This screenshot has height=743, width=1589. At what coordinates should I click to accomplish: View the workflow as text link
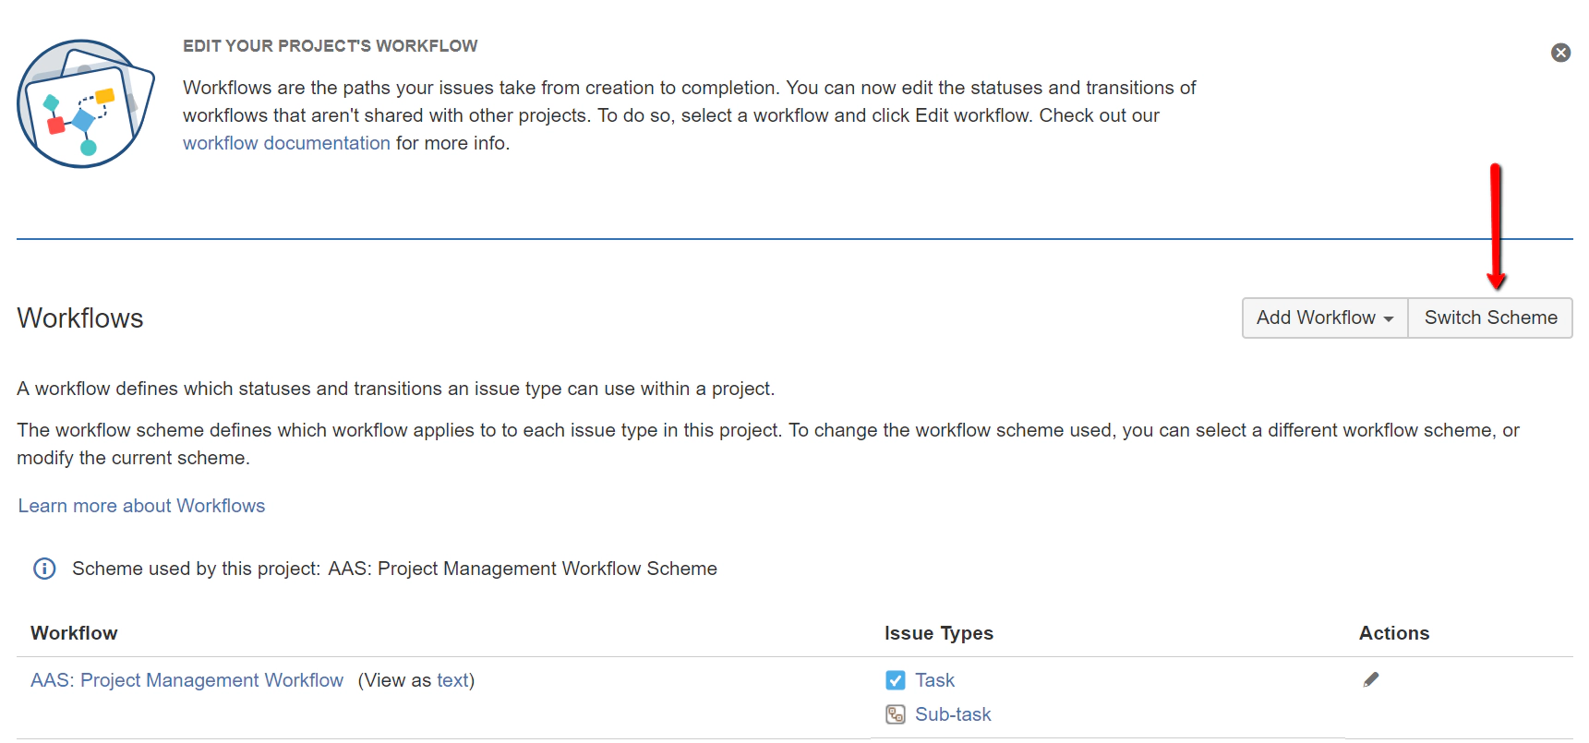tap(452, 680)
